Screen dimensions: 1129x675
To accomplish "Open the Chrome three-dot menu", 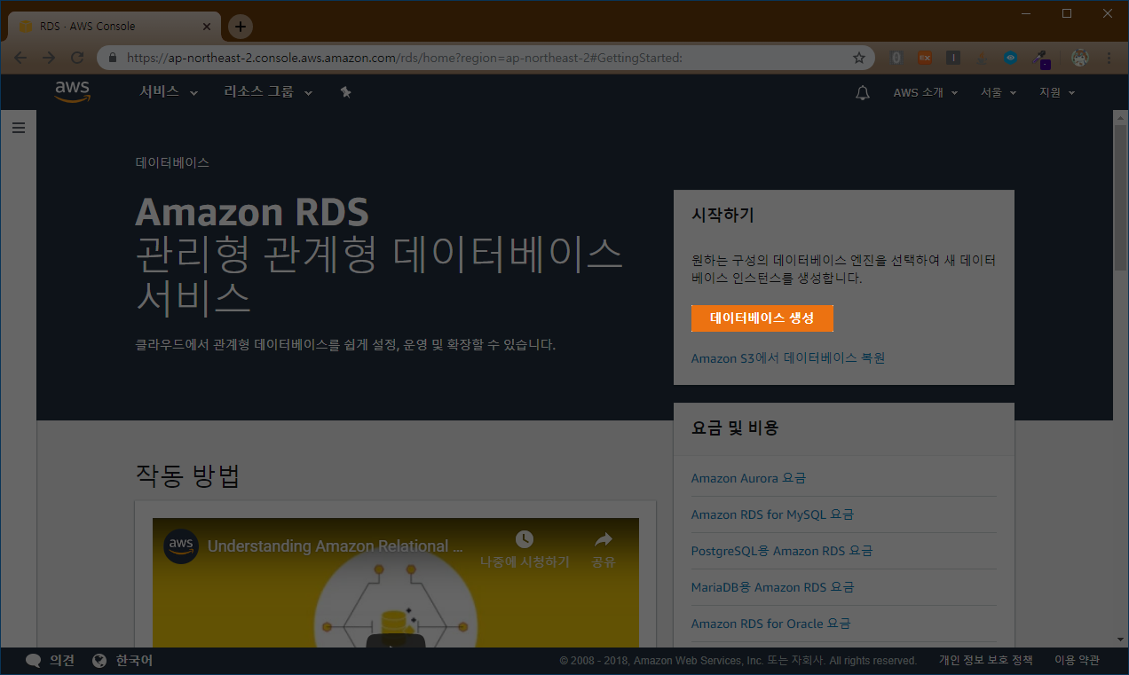I will (x=1109, y=58).
